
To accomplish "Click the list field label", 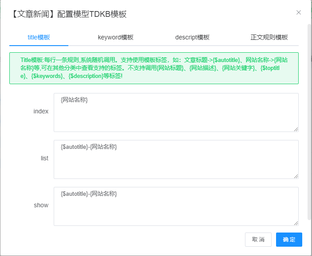I will 44,158.
